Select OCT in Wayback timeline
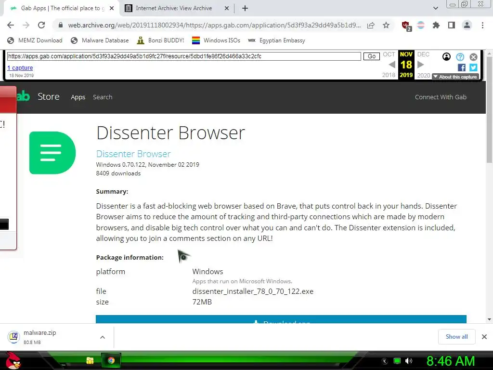 pos(389,54)
